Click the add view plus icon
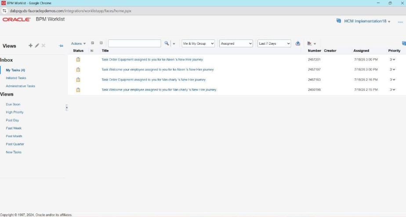 [31, 46]
